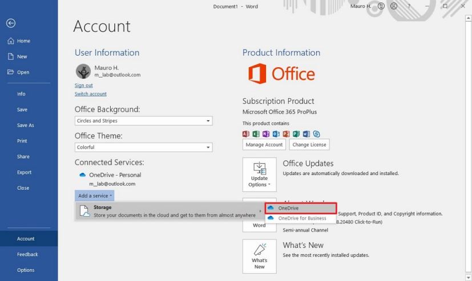Click the frowning face feedback icon
This screenshot has height=281, width=472.
[394, 6]
